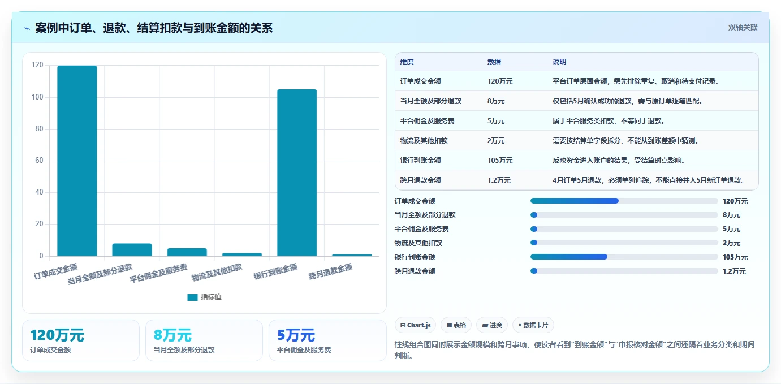The image size is (781, 384).
Task: Click 订单成交金额 cell in the table
Action: pos(420,81)
